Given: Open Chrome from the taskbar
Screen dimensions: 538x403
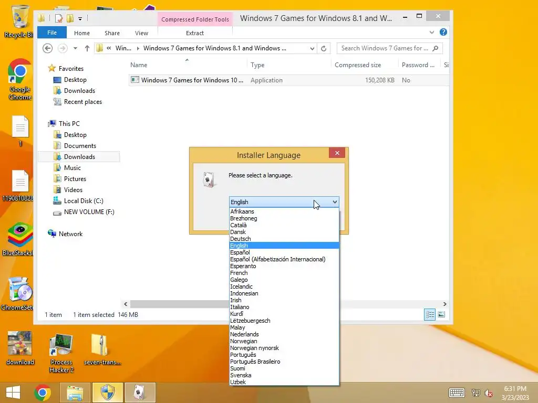Looking at the screenshot, I should click(x=43, y=393).
